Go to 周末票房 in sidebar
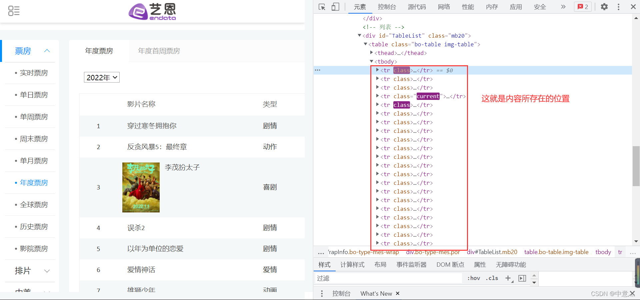Viewport: 640px width, 300px height. click(34, 139)
